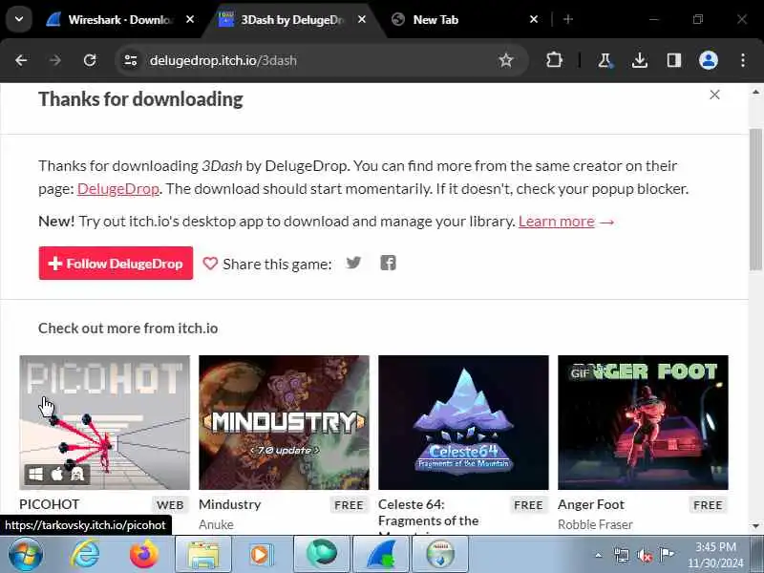Open Chrome Labs flask icon
The image size is (764, 573).
coord(605,60)
